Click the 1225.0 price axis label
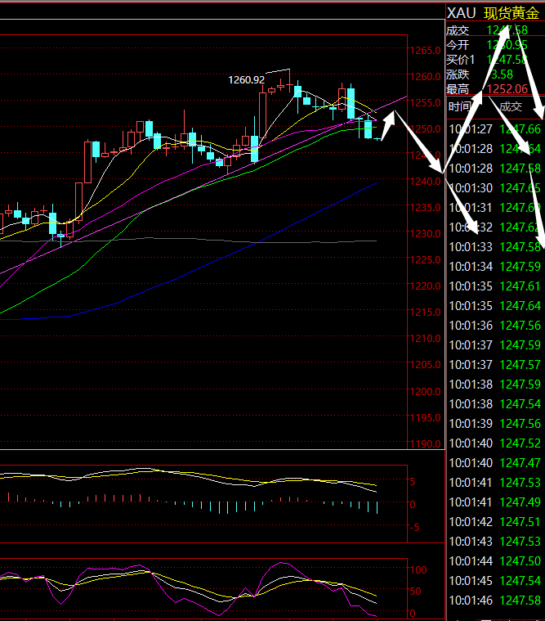The image size is (545, 621). (425, 260)
